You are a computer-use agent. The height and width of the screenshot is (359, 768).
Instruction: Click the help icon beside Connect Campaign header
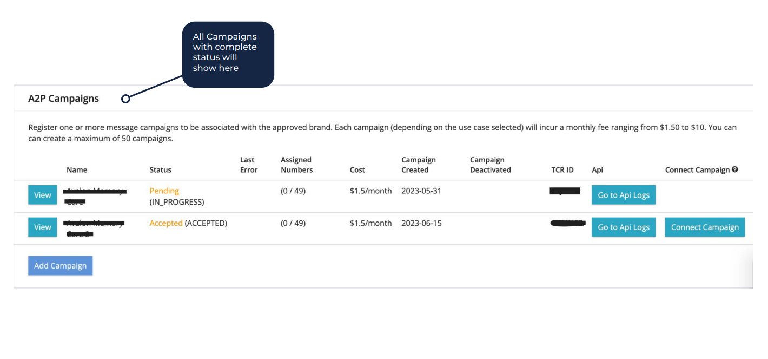pyautogui.click(x=734, y=169)
